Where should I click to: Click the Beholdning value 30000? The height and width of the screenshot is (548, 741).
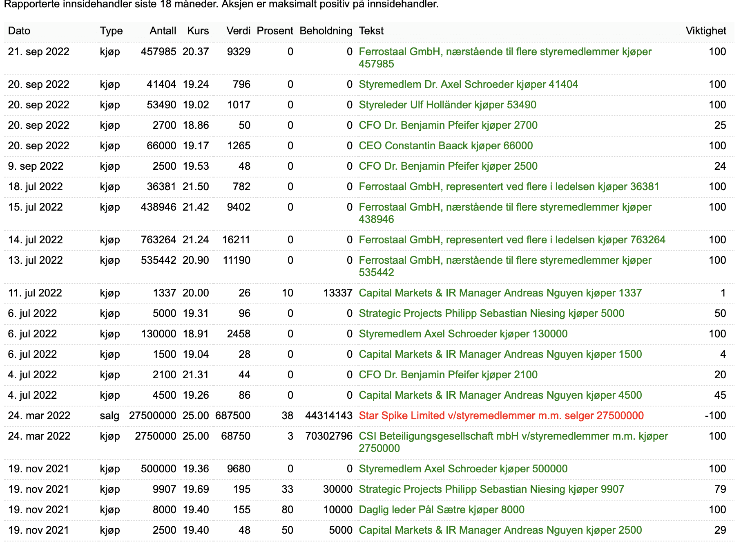[x=338, y=490]
